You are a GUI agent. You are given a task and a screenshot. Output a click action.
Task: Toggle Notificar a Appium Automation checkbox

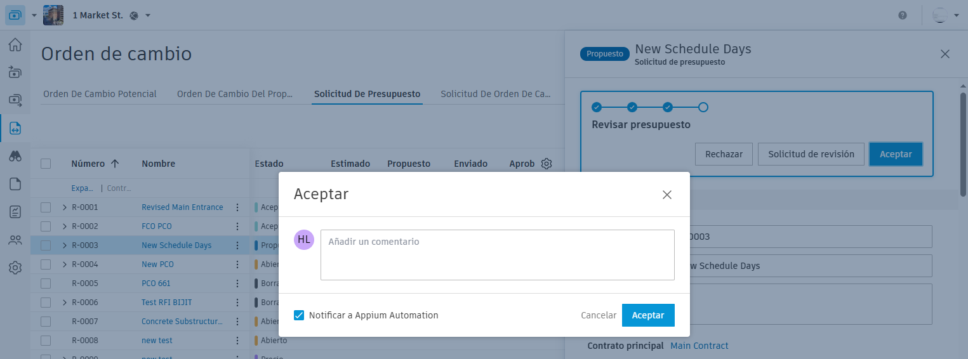point(299,315)
